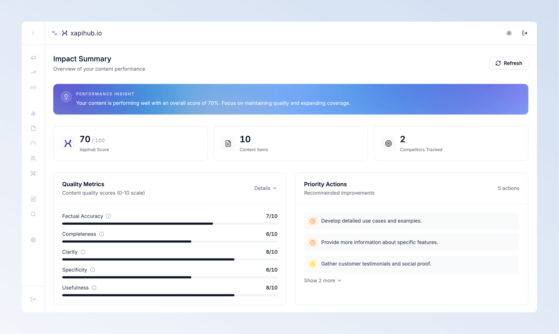Open the trending arrow sidebar icon

(33, 72)
